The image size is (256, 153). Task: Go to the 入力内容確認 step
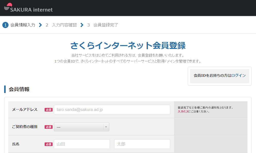pyautogui.click(x=64, y=25)
